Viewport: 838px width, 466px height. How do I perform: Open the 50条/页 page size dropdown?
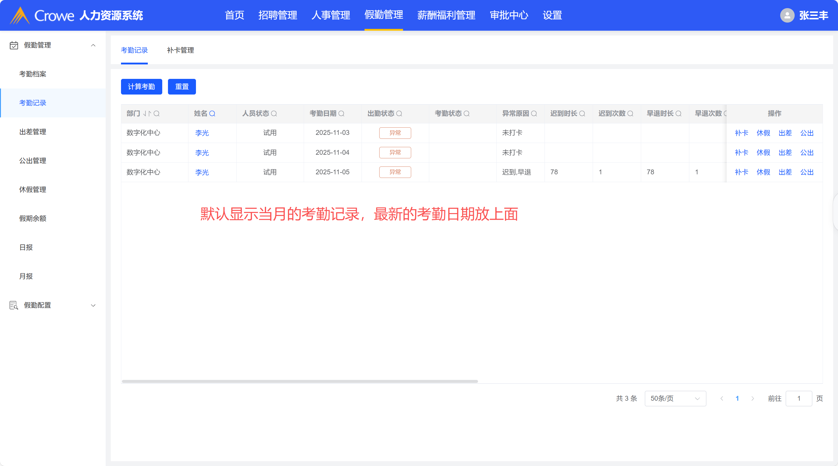[675, 398]
